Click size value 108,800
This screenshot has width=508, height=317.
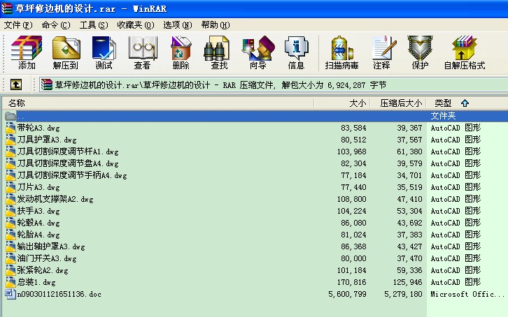tap(351, 199)
